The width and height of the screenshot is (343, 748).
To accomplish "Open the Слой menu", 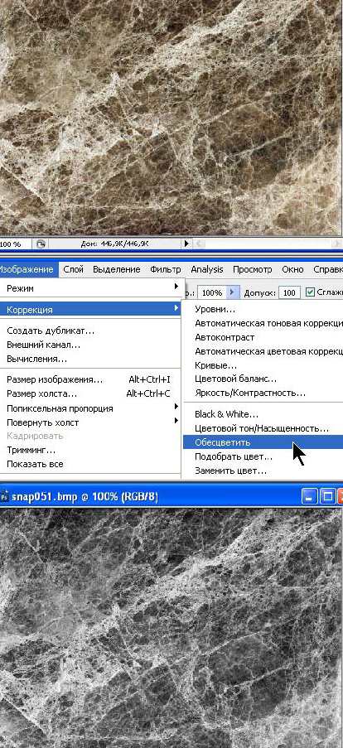I will [x=74, y=269].
